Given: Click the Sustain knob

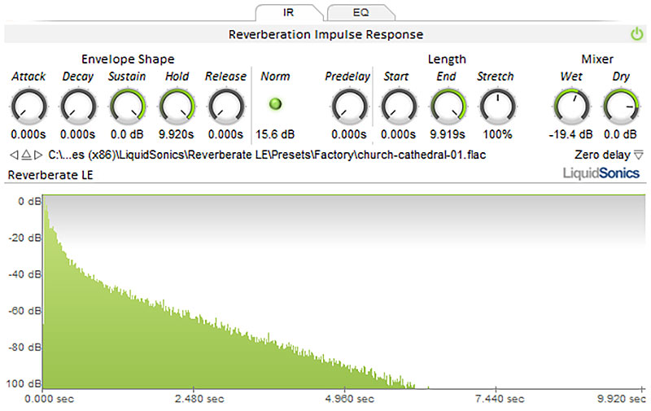Looking at the screenshot, I should [128, 107].
